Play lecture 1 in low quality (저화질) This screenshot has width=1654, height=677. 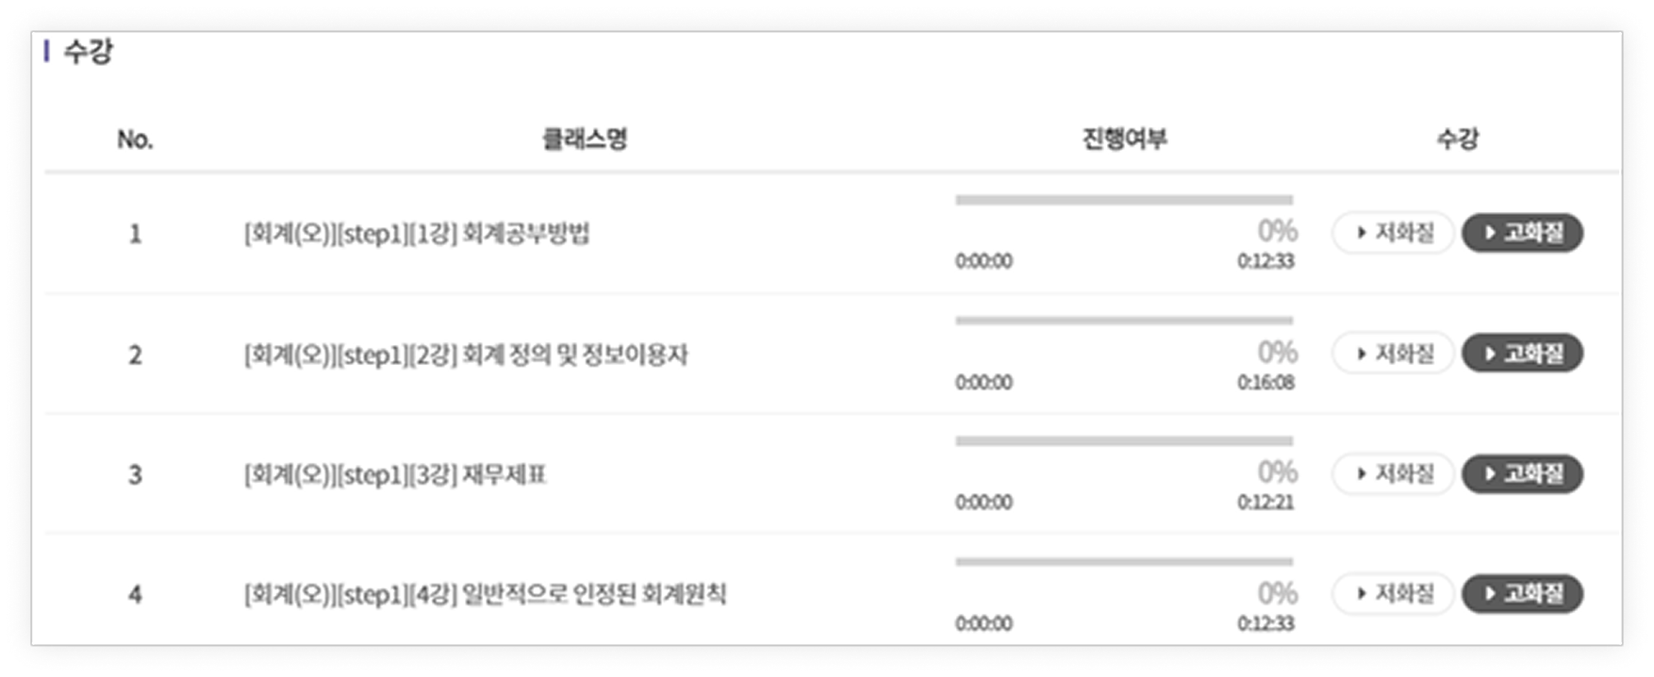point(1393,233)
